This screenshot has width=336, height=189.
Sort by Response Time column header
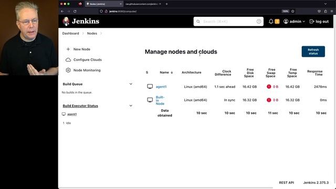coord(315,73)
